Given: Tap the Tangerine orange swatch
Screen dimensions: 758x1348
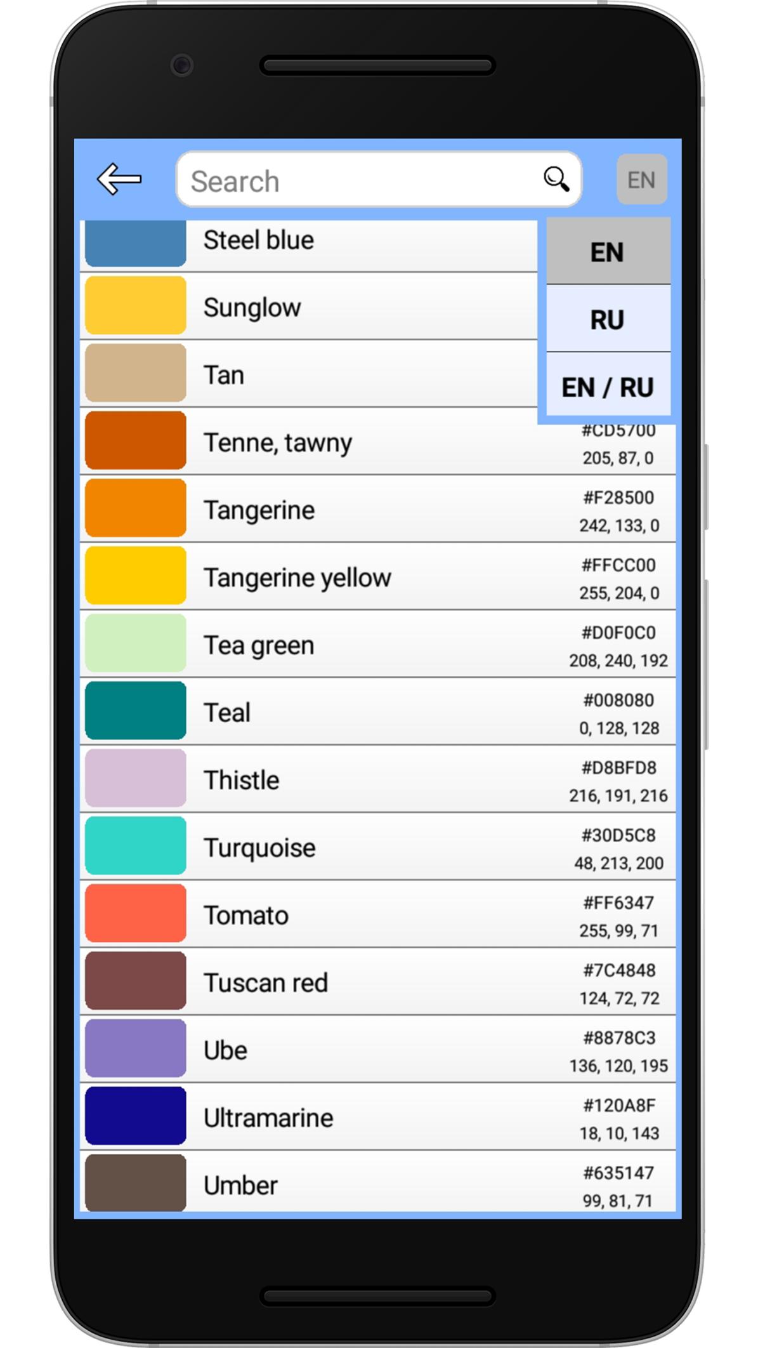Looking at the screenshot, I should [x=136, y=508].
